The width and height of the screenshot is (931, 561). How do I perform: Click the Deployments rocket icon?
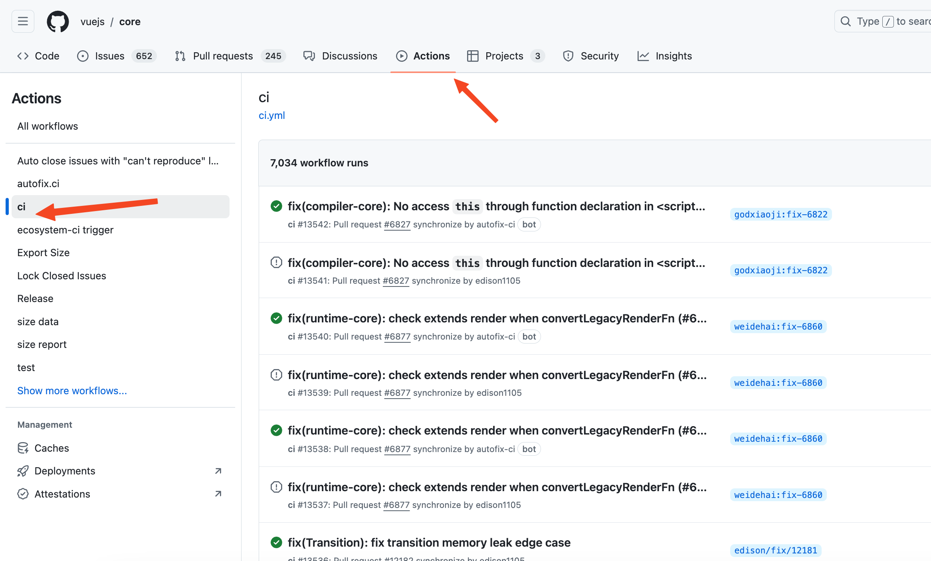(23, 471)
